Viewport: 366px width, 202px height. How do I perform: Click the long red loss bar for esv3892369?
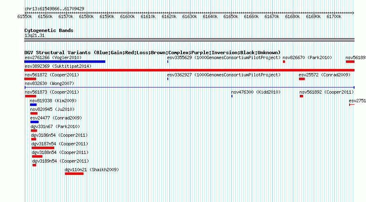(189, 70)
